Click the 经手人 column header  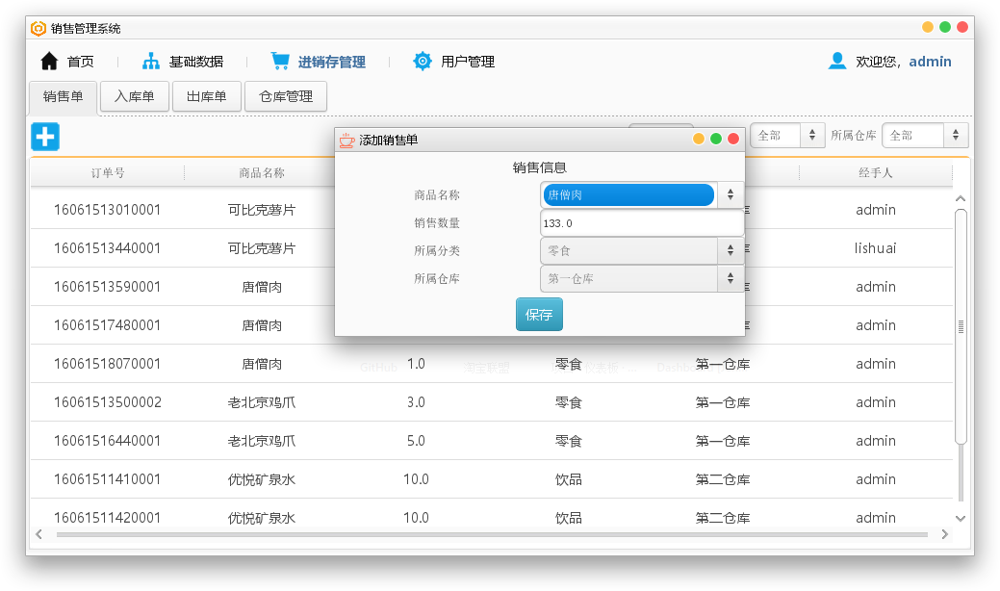click(876, 172)
